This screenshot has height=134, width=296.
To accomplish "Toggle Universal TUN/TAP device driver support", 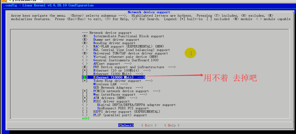I will click(x=85, y=53).
